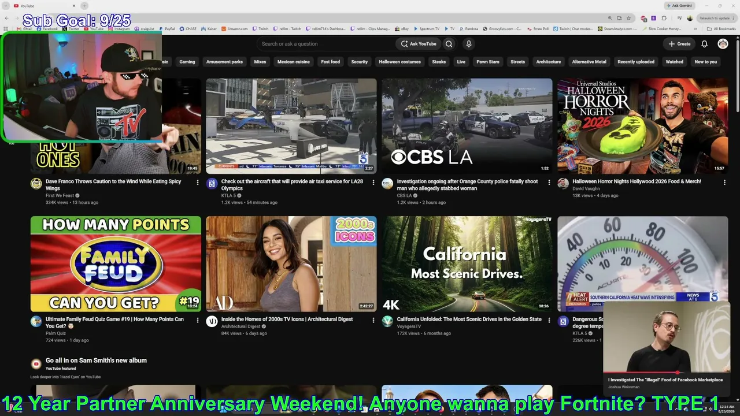Open the Family Feud quiz thumbnail
This screenshot has width=740, height=416.
(x=116, y=264)
